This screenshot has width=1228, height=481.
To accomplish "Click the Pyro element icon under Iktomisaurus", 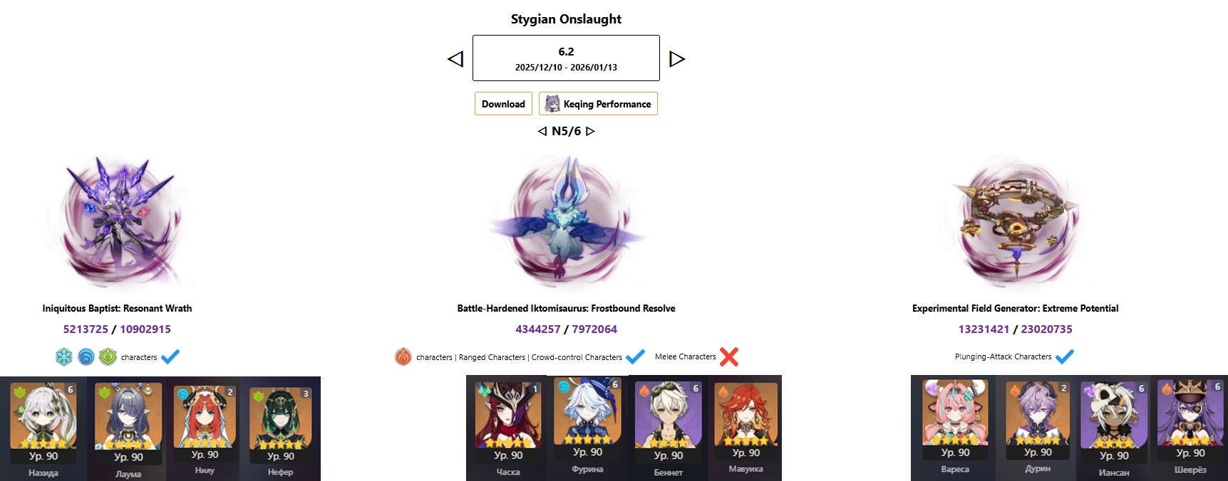I will click(x=403, y=356).
